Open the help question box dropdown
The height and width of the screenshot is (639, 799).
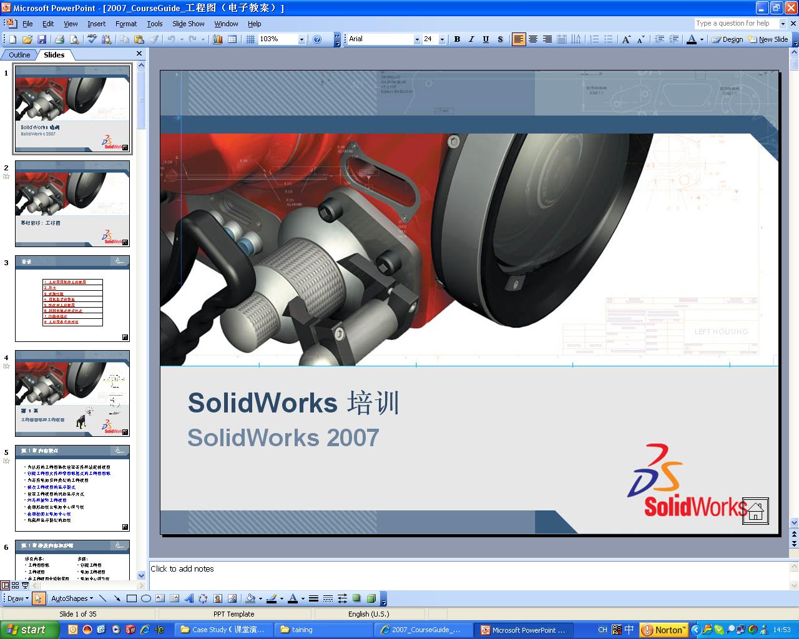(x=783, y=24)
